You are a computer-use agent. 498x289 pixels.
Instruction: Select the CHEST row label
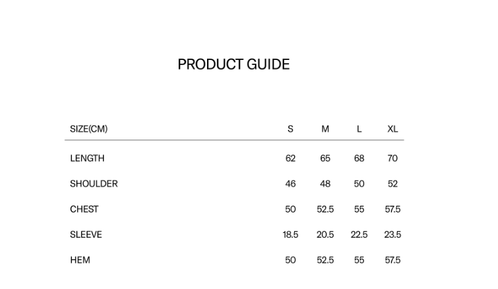[x=84, y=209]
